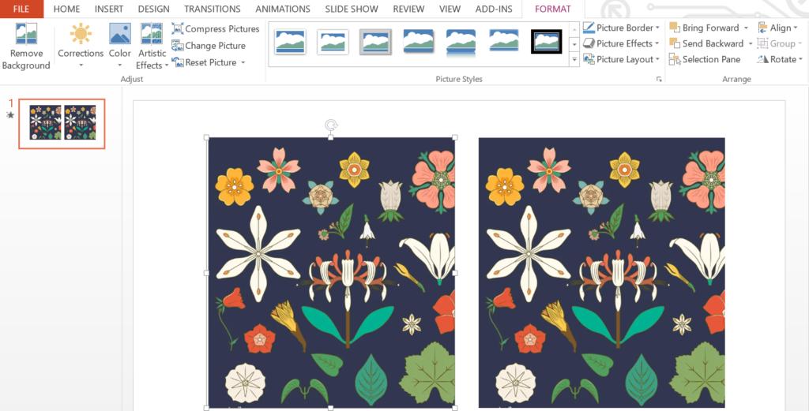Click the rotation handle above the selected picture
The image size is (809, 411).
(x=331, y=125)
